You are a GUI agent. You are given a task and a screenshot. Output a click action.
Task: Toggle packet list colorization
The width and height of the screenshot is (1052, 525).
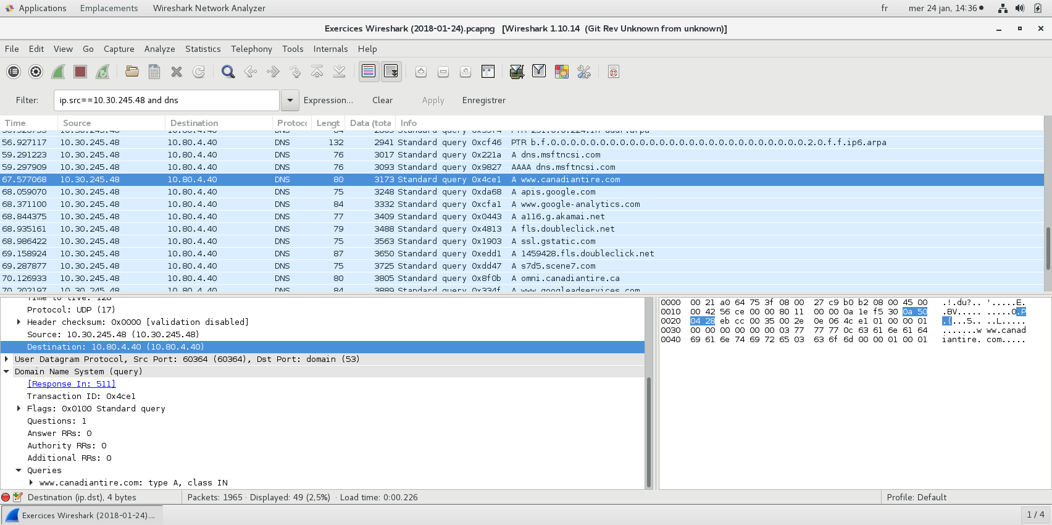tap(369, 72)
